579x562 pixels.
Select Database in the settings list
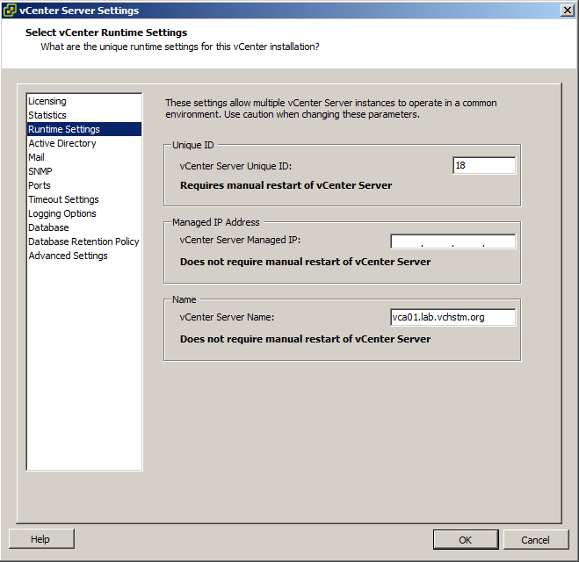click(x=84, y=227)
